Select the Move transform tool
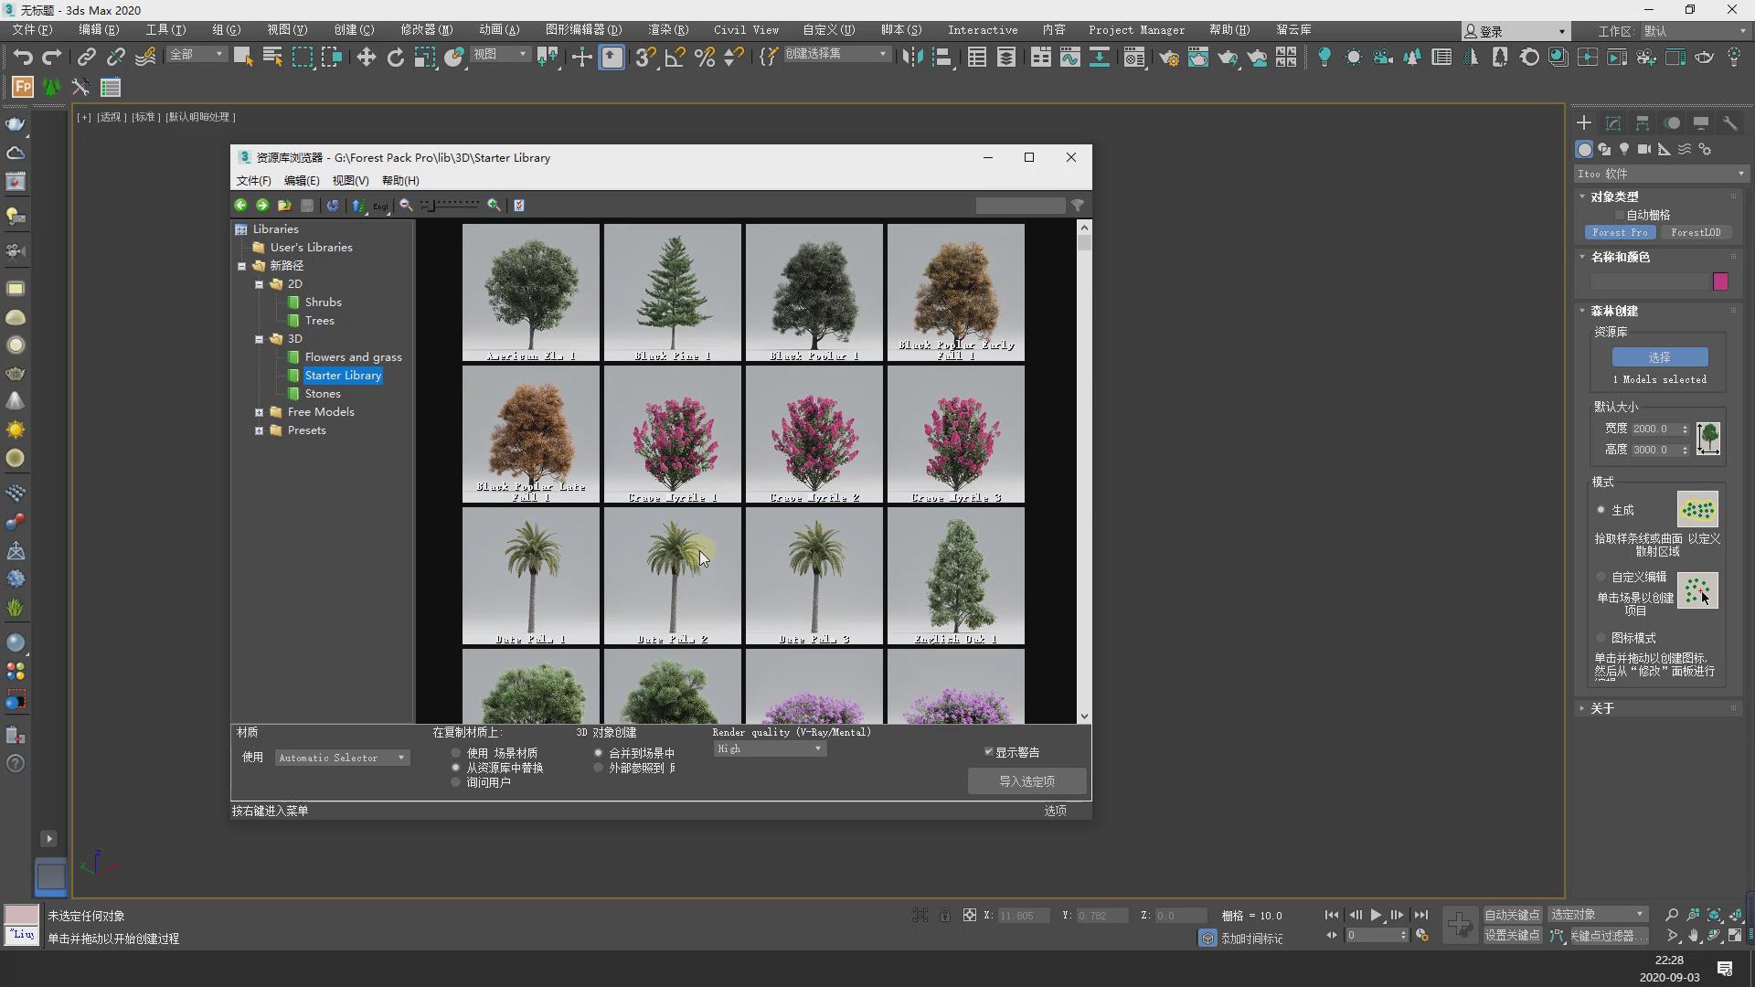 click(x=366, y=58)
